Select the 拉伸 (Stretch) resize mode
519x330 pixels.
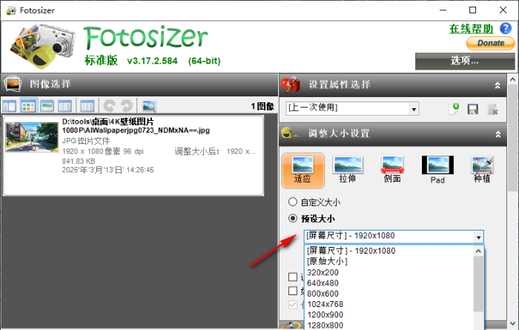coord(348,170)
